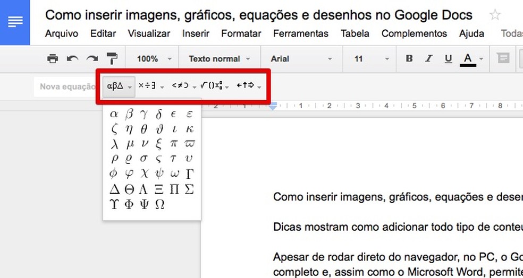The height and width of the screenshot is (278, 523).
Task: Insert the xi symbol ξ
Action: click(159, 144)
